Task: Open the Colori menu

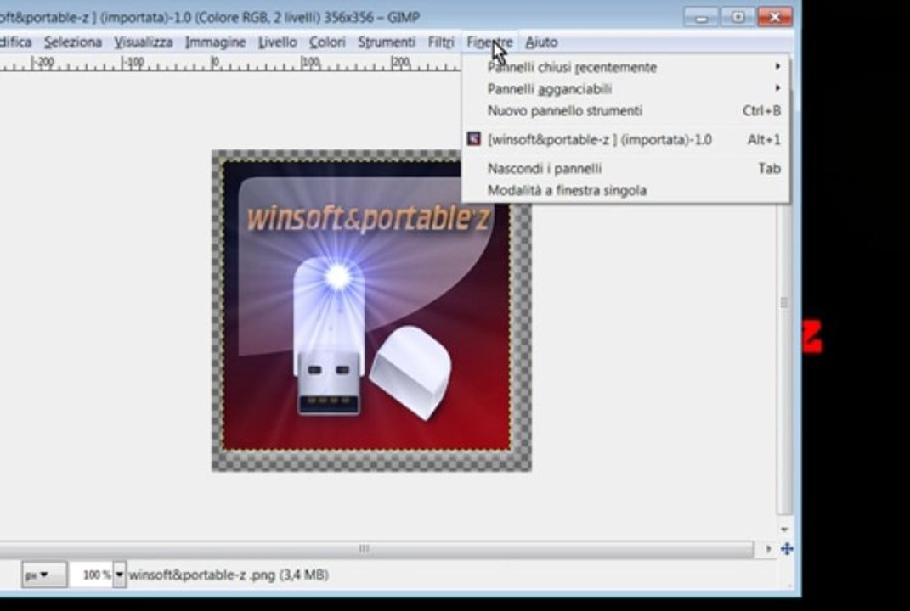Action: click(327, 42)
